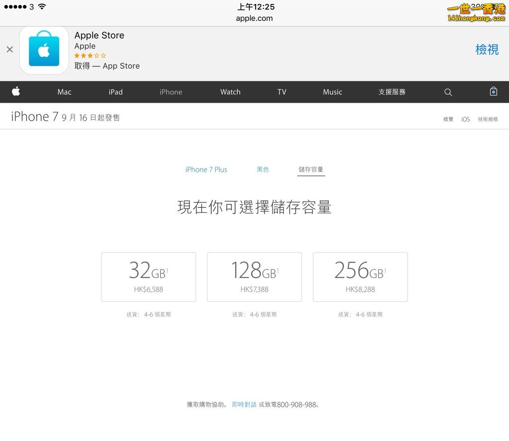This screenshot has width=509, height=441.
Task: Open the shopping bag icon
Action: click(493, 91)
